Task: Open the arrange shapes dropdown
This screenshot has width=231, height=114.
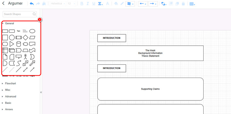Action: coord(164,4)
